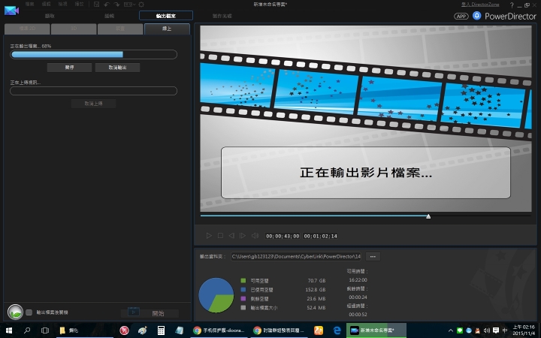Image resolution: width=541 pixels, height=338 pixels.
Task: Click the round green leaf icon at bottom left
Action: click(x=15, y=312)
